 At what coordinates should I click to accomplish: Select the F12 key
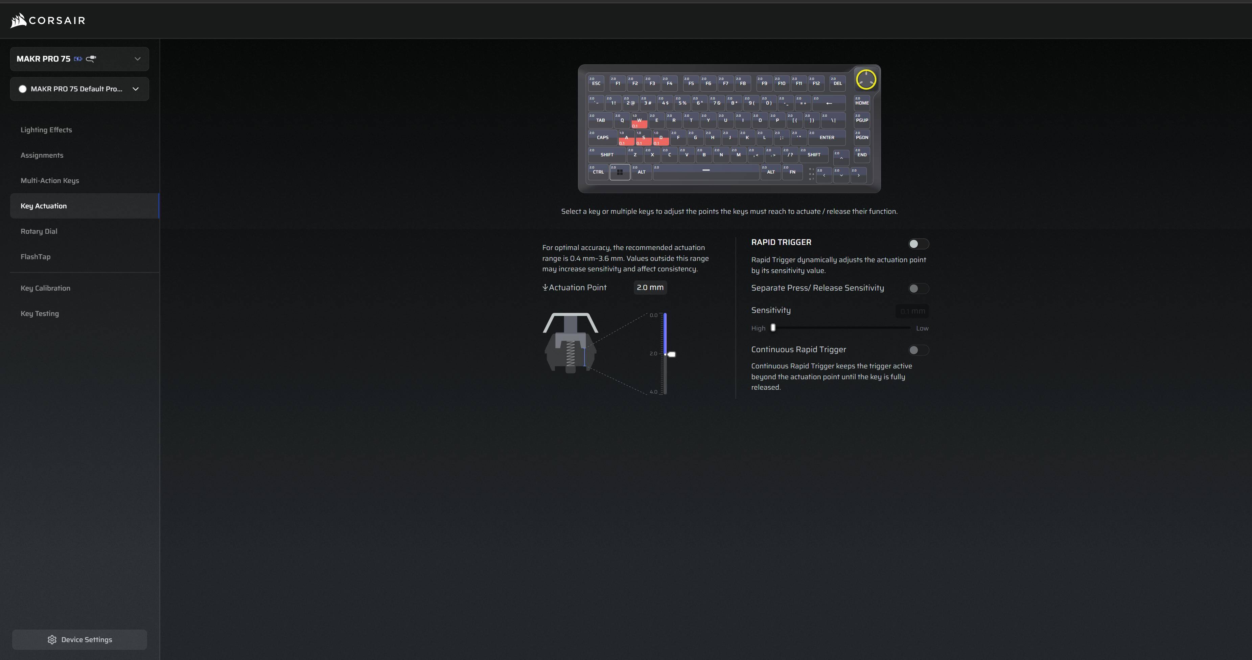816,83
